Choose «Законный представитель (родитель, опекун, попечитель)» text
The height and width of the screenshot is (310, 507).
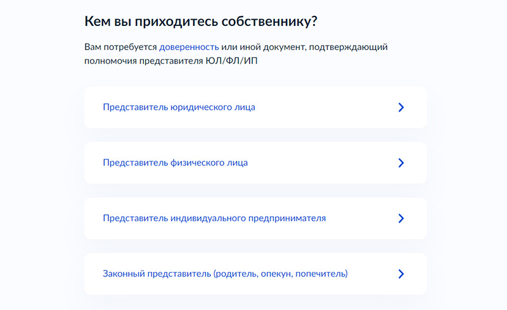pos(225,274)
